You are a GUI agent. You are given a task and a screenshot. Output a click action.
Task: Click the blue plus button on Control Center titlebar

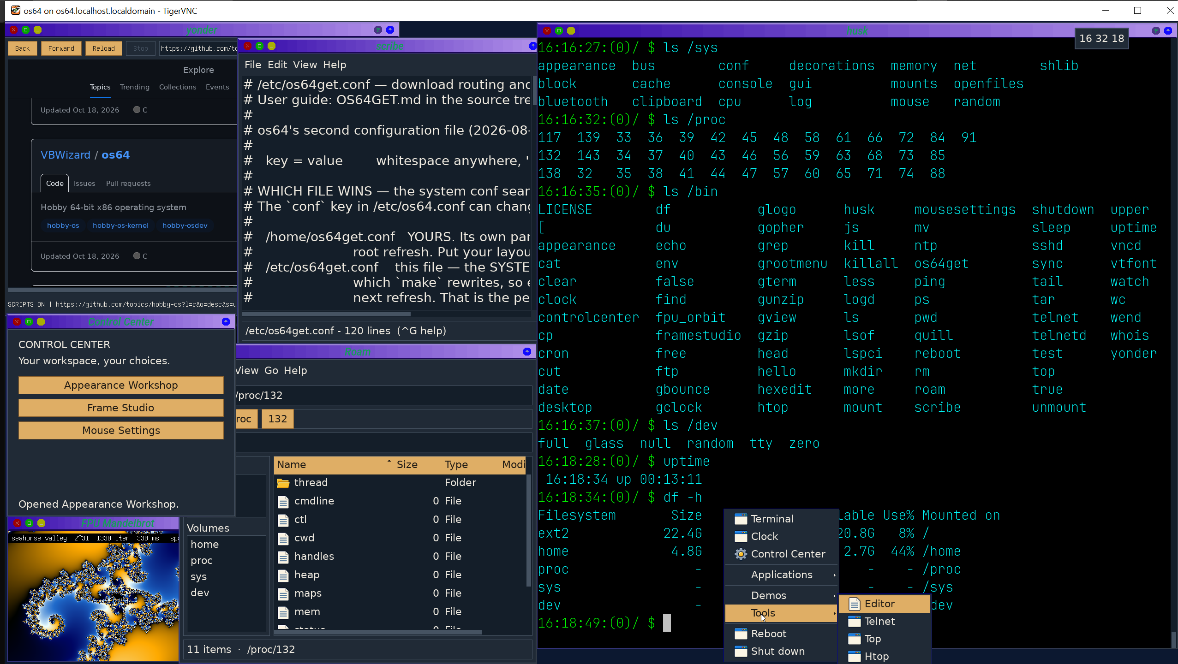(x=226, y=321)
